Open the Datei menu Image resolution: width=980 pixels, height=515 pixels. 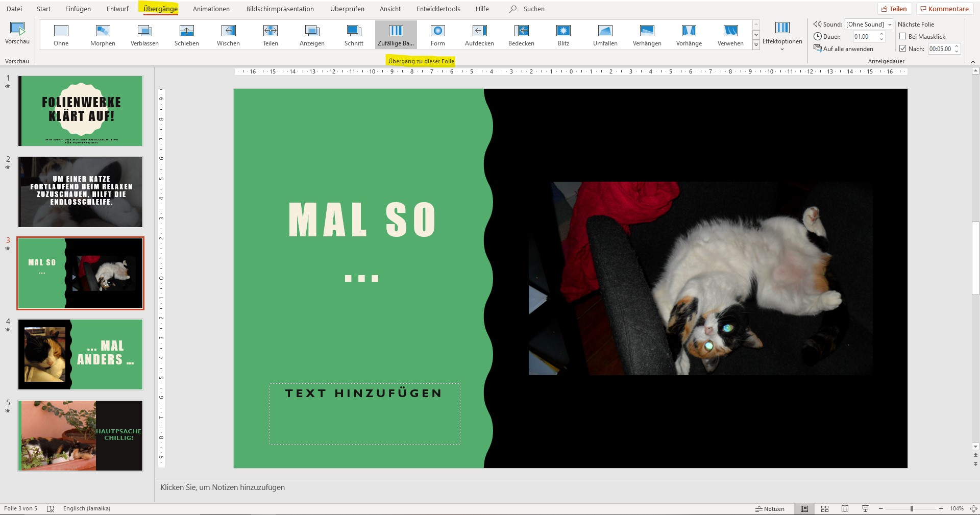pyautogui.click(x=14, y=9)
